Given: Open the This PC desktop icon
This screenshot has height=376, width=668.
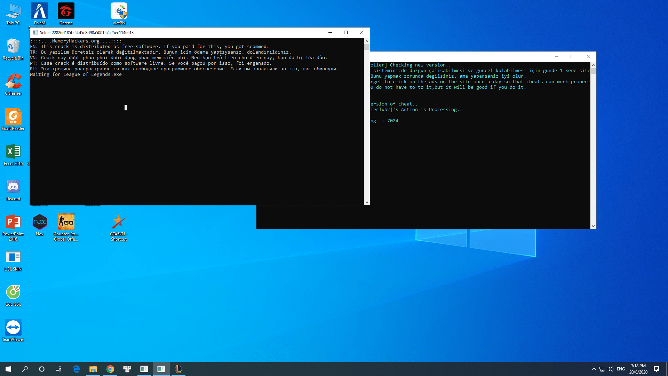Looking at the screenshot, I should point(13,14).
